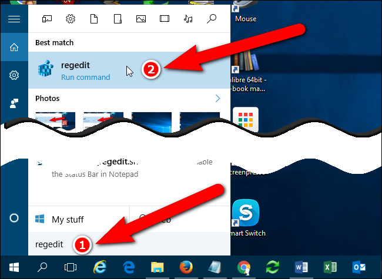The image size is (382, 279).
Task: Click the regedit search input box
Action: click(129, 244)
